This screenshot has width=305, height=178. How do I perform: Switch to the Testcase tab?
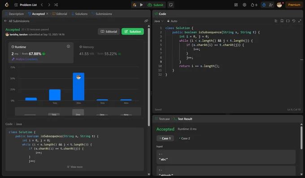pyautogui.click(x=162, y=119)
